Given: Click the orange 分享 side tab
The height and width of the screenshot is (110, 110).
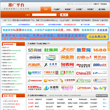Looking at the screenshot, I should 109,46.
